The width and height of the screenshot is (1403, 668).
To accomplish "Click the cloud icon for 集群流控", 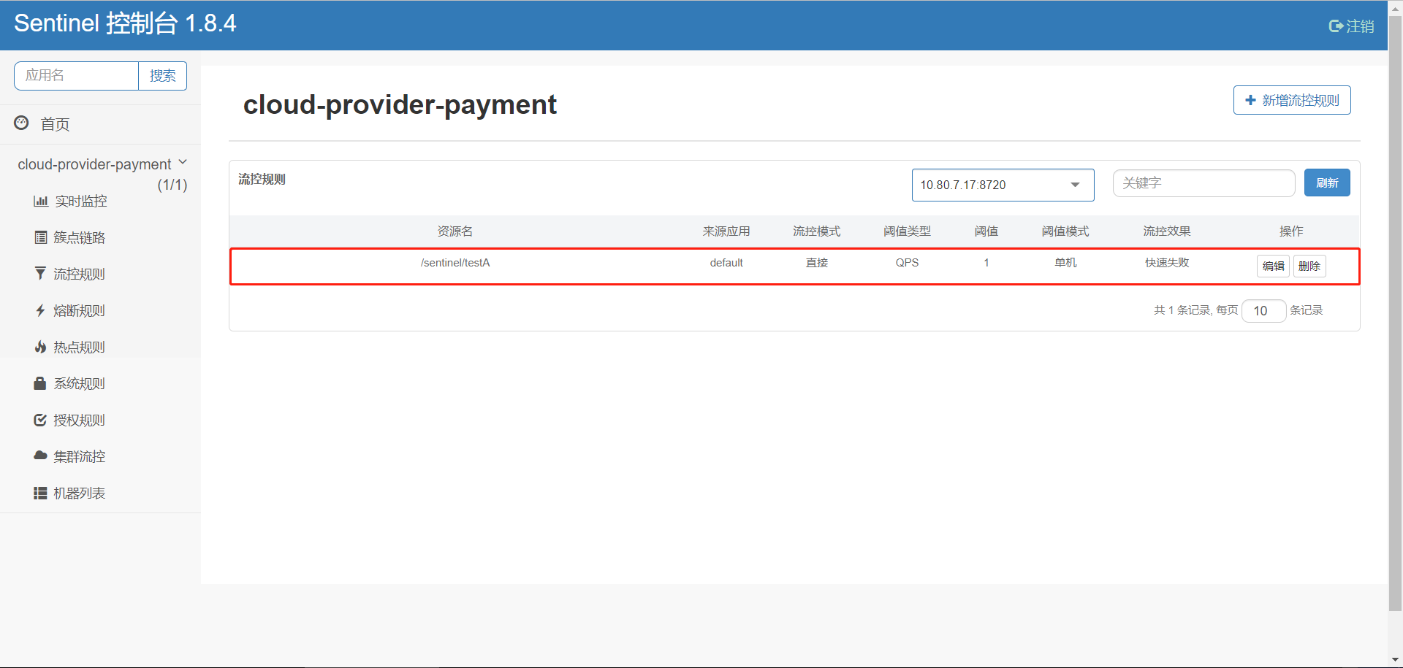I will click(40, 456).
